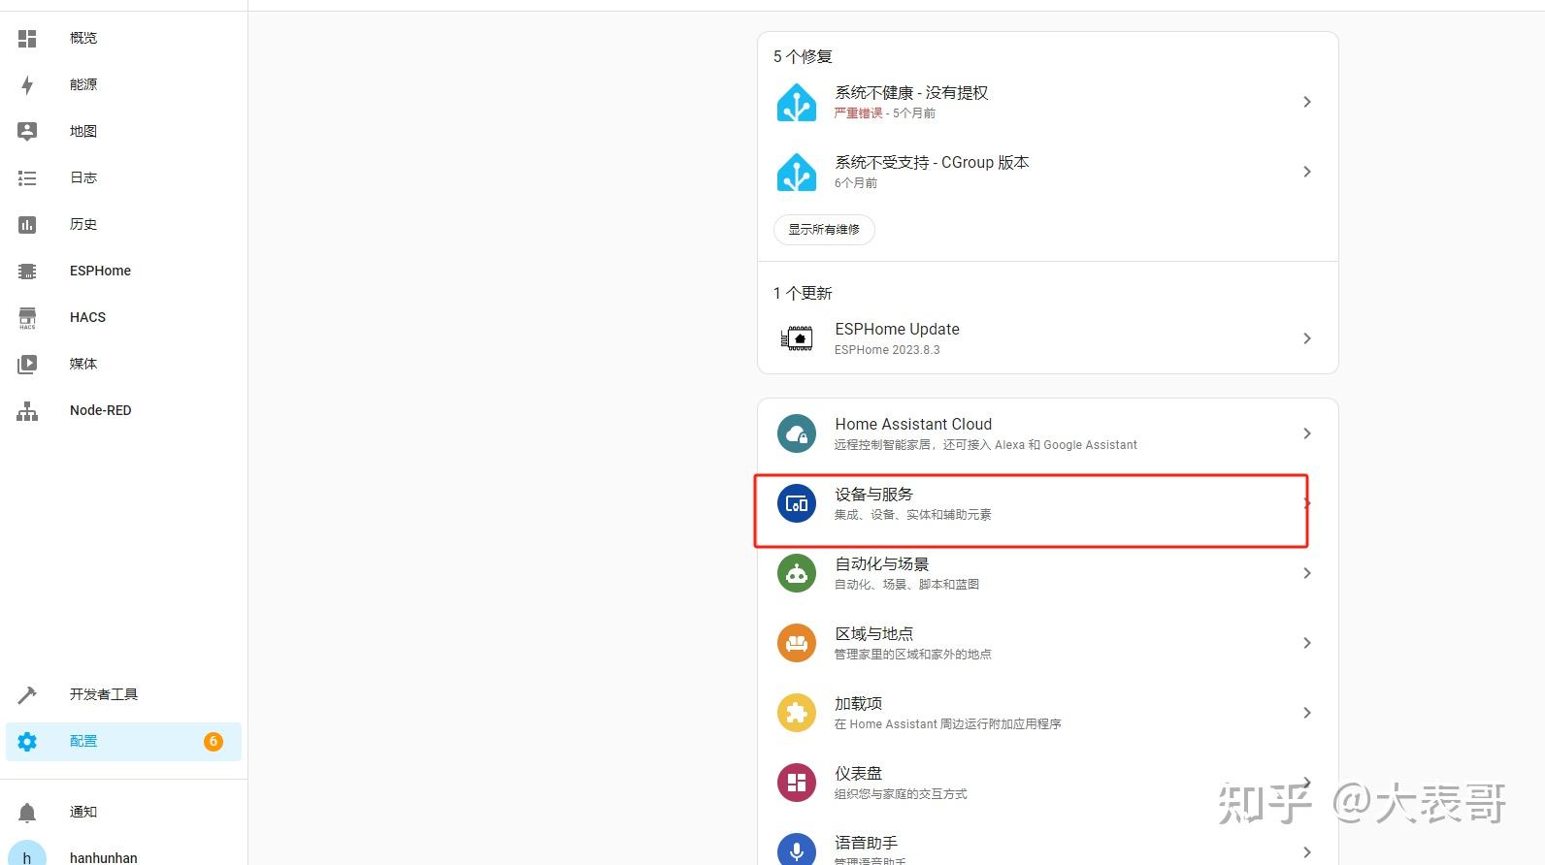Viewport: 1545px width, 865px height.
Task: Click the Media (媒体) play icon
Action: [27, 364]
